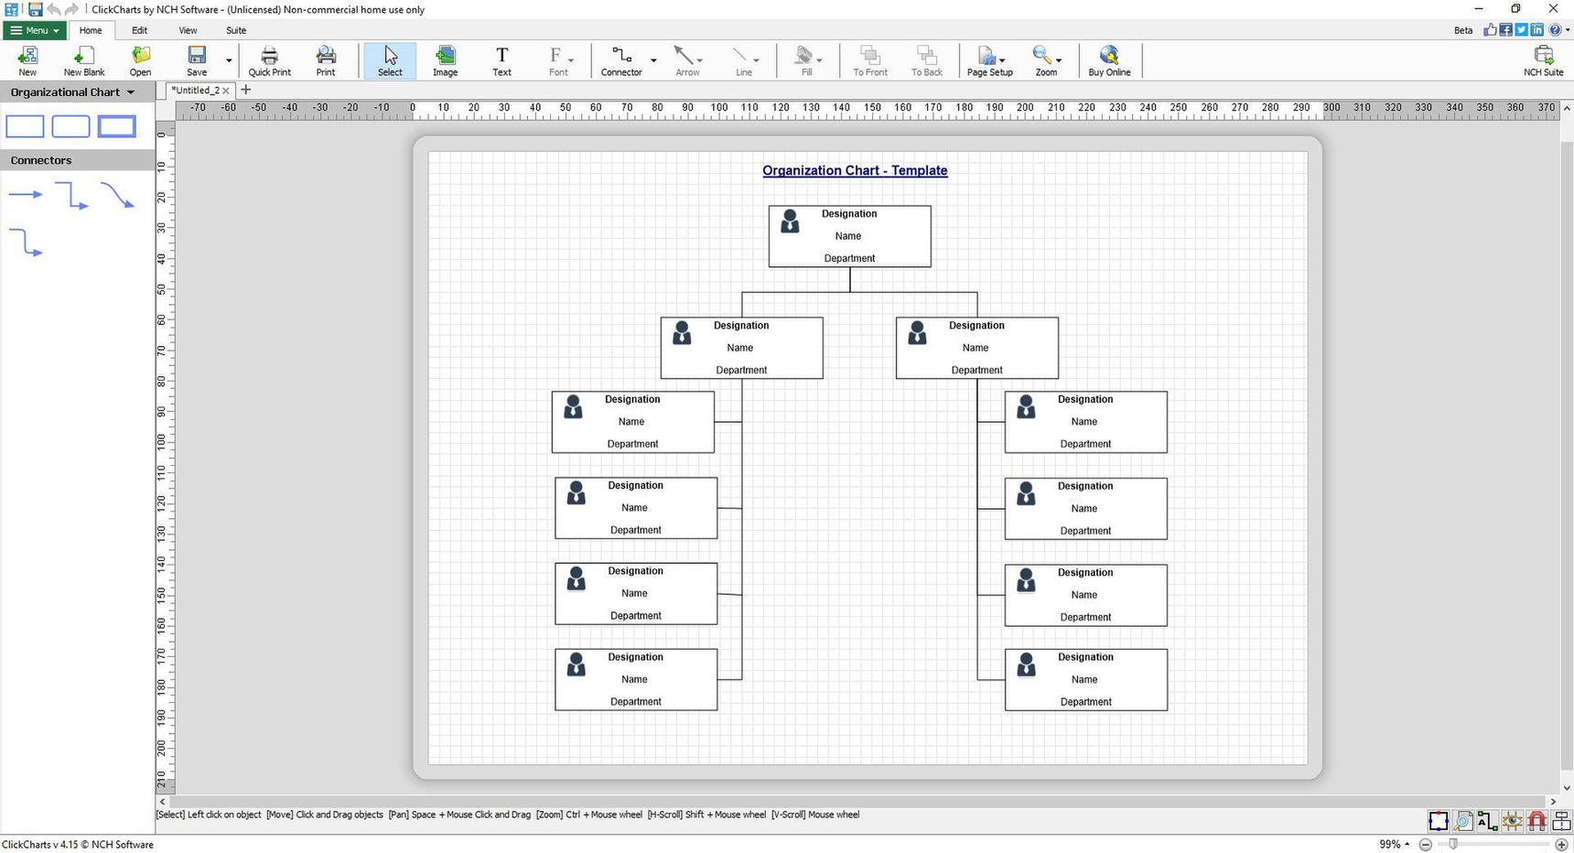The image size is (1574, 853).
Task: Click the thumbs-up like icon
Action: pyautogui.click(x=1490, y=30)
